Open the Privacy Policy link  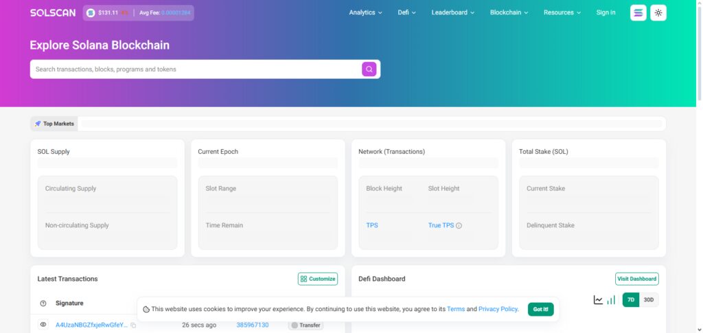[x=498, y=309]
